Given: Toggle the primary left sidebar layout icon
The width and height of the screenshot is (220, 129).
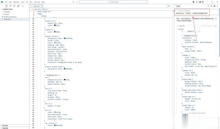Looking at the screenshot, I should tap(194, 2).
